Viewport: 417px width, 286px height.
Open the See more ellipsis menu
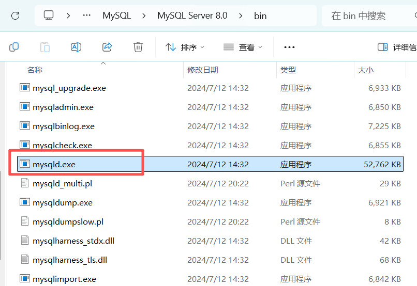[x=289, y=47]
